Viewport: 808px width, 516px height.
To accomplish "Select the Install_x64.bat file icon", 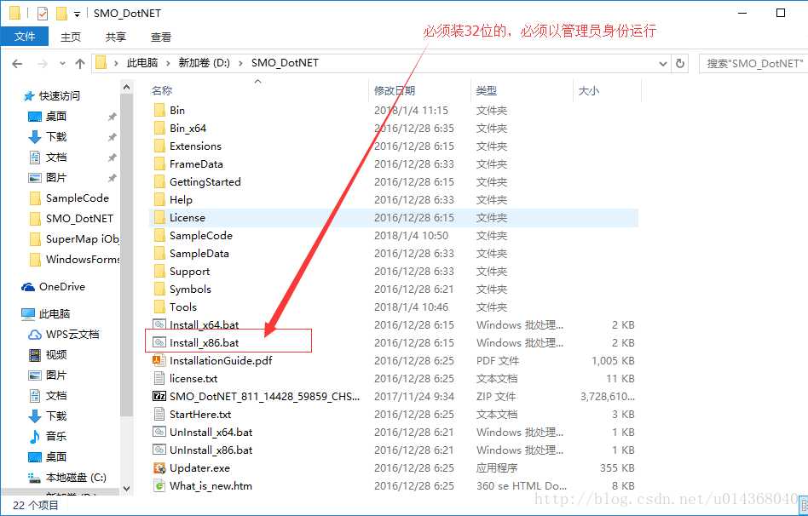I will pyautogui.click(x=159, y=324).
